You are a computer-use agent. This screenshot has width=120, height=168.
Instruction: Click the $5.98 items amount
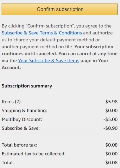click(x=111, y=102)
